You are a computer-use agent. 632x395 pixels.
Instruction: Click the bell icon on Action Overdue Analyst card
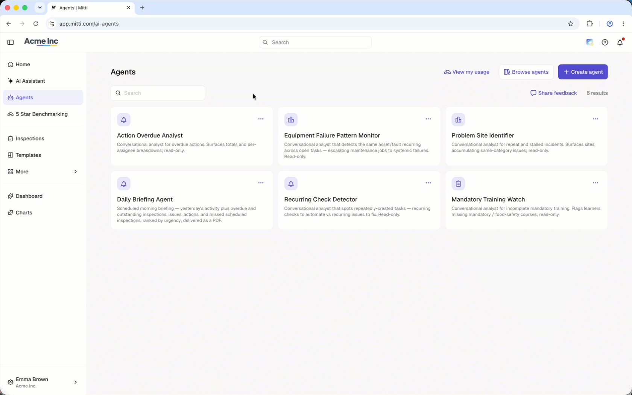124,120
